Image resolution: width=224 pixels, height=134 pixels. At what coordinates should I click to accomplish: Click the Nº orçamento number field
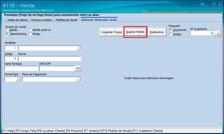point(202,33)
